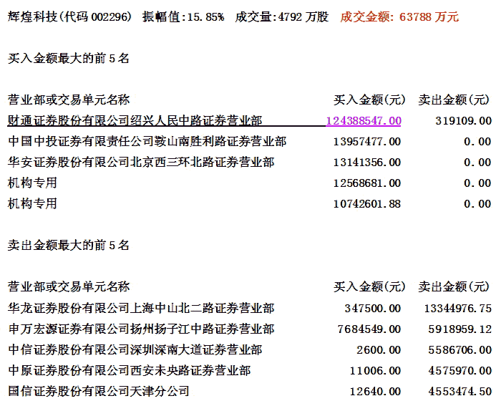Screen dimensions: 496x401
Task: Select the 10742601.88 institutional buy amount
Action: click(367, 204)
